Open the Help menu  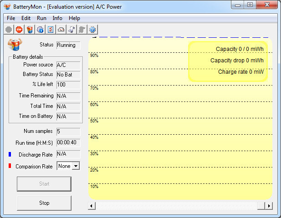(74, 18)
